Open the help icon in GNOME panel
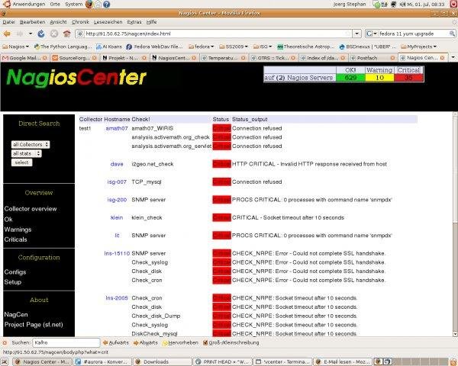The height and width of the screenshot is (366, 458). (107, 4)
